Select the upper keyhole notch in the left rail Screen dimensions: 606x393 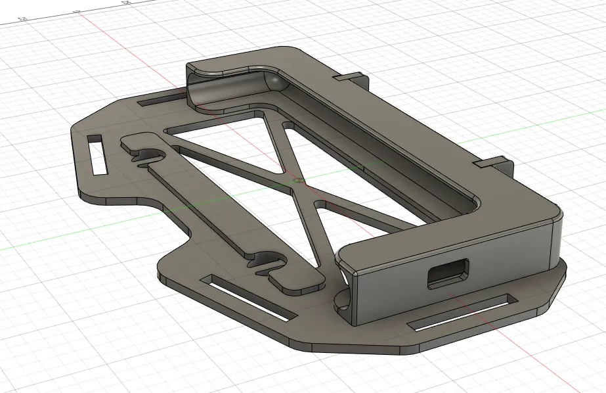148,156
